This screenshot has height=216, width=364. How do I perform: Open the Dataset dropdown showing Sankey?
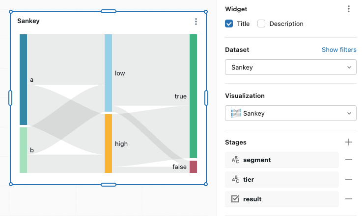(x=290, y=67)
